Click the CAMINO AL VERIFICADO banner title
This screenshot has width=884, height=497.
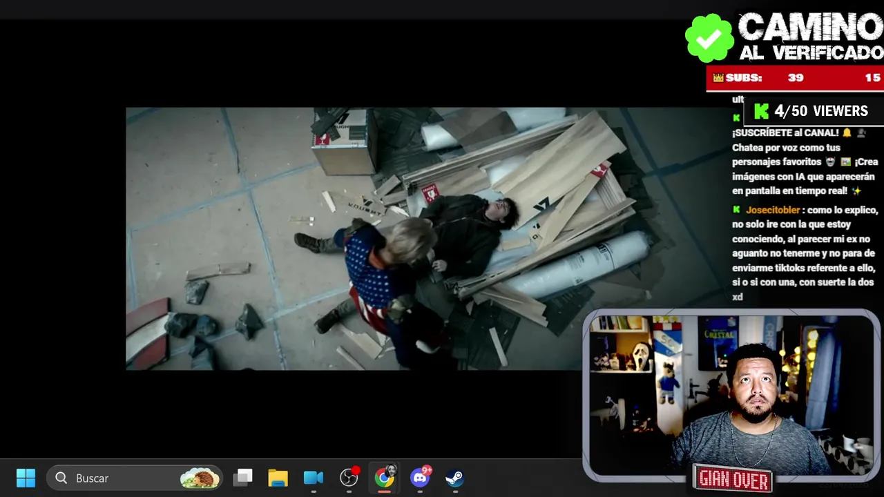click(x=811, y=37)
